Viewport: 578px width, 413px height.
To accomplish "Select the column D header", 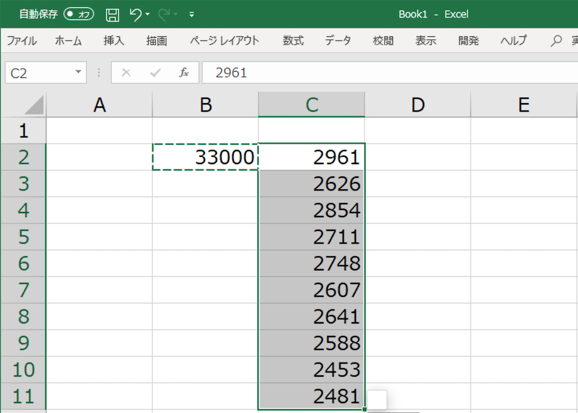I will click(x=418, y=105).
